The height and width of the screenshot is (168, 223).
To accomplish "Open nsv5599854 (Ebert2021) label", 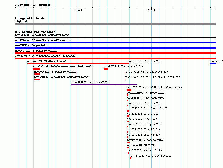I will 143,135.
